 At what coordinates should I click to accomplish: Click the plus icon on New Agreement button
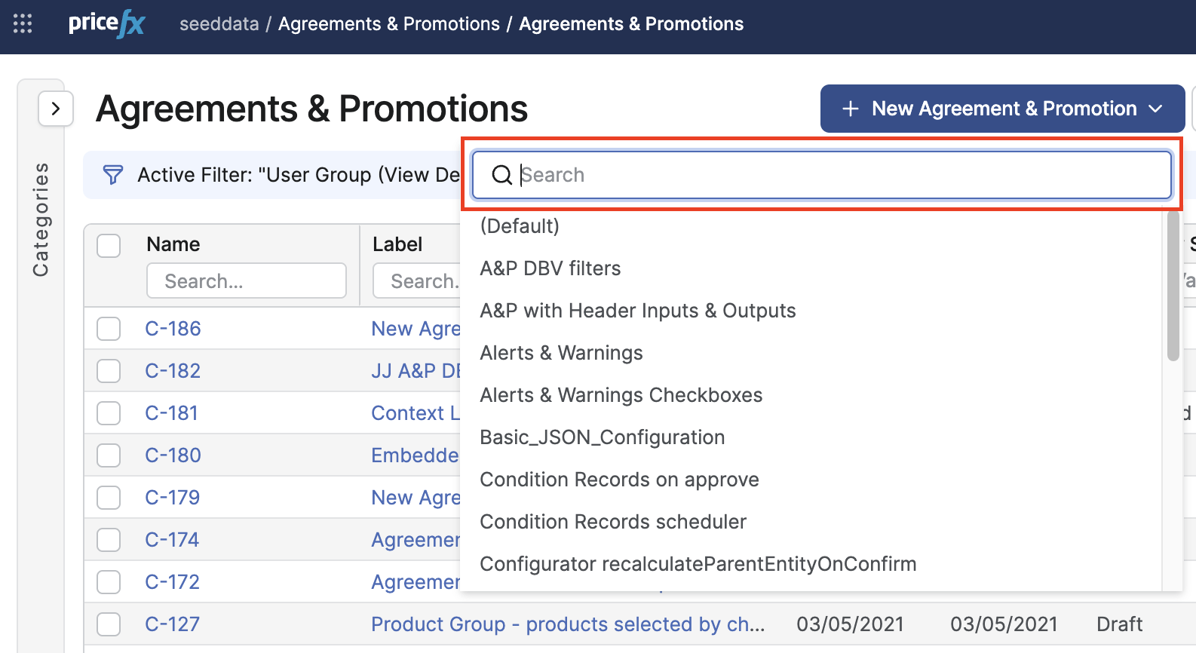[850, 109]
